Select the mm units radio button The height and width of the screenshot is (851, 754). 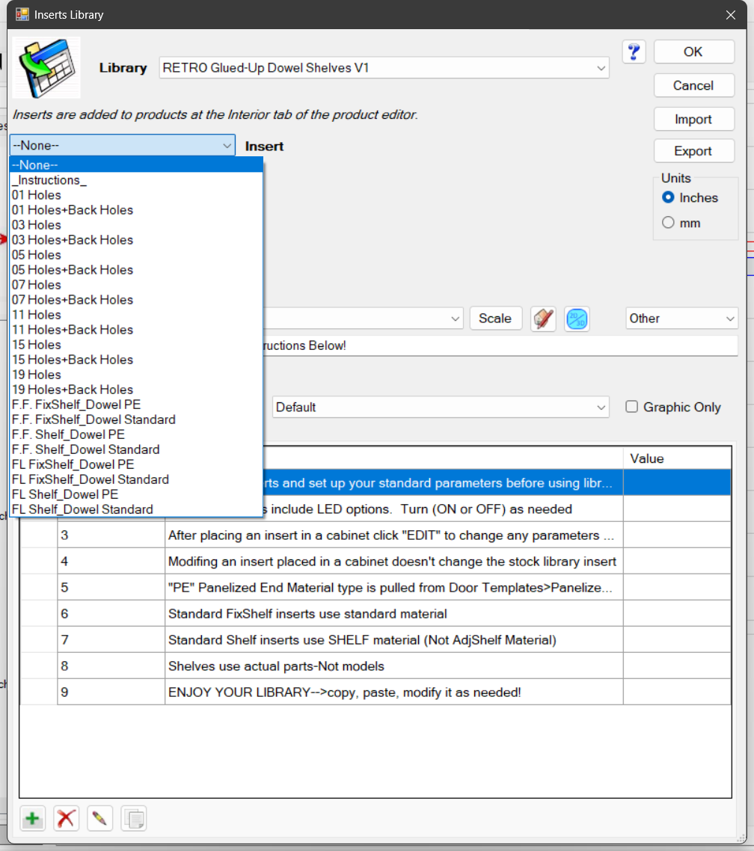[668, 223]
